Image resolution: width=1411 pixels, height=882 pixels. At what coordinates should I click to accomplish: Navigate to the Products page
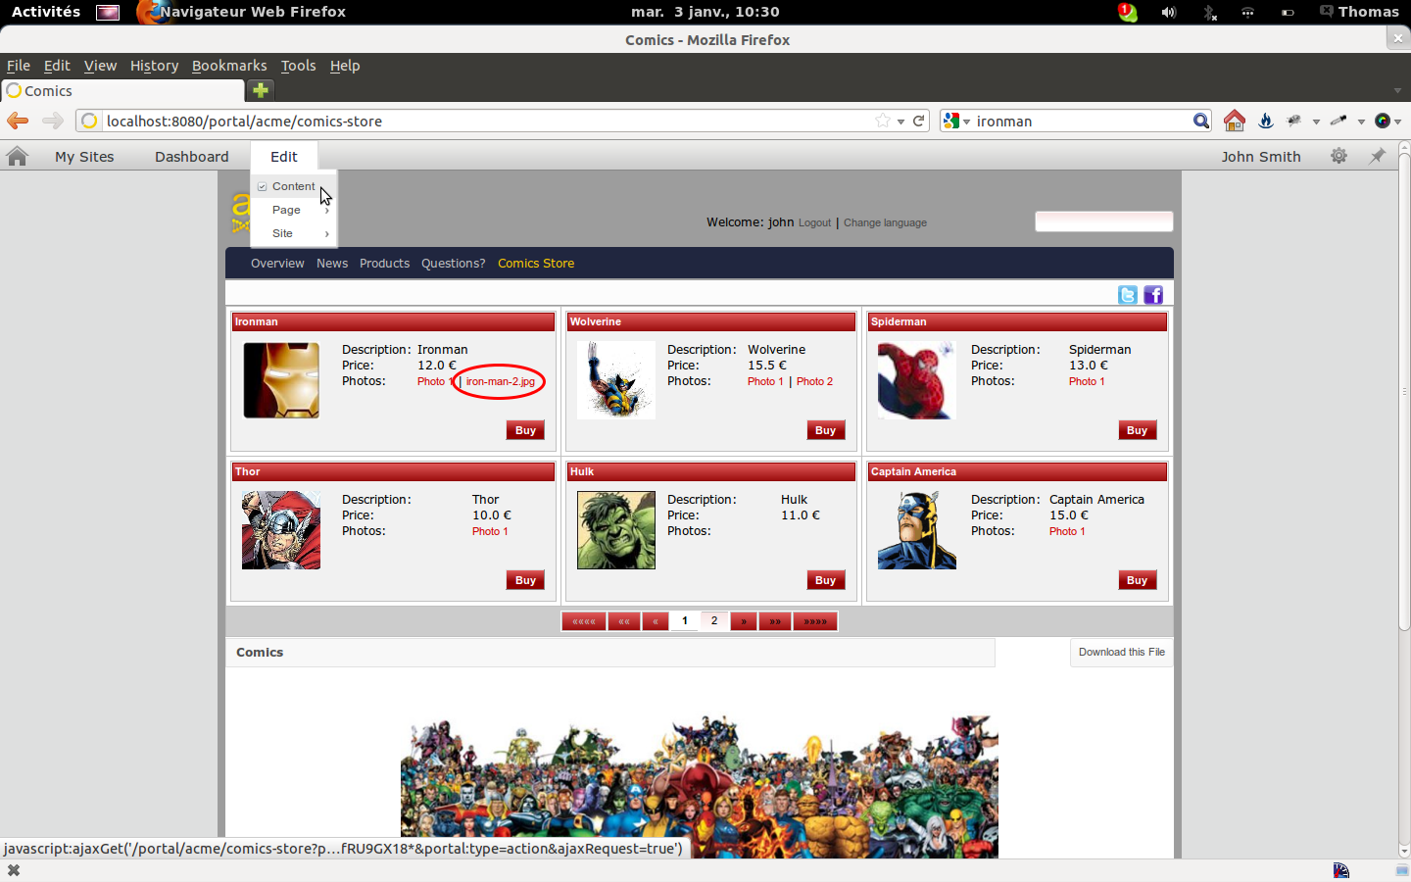384,264
